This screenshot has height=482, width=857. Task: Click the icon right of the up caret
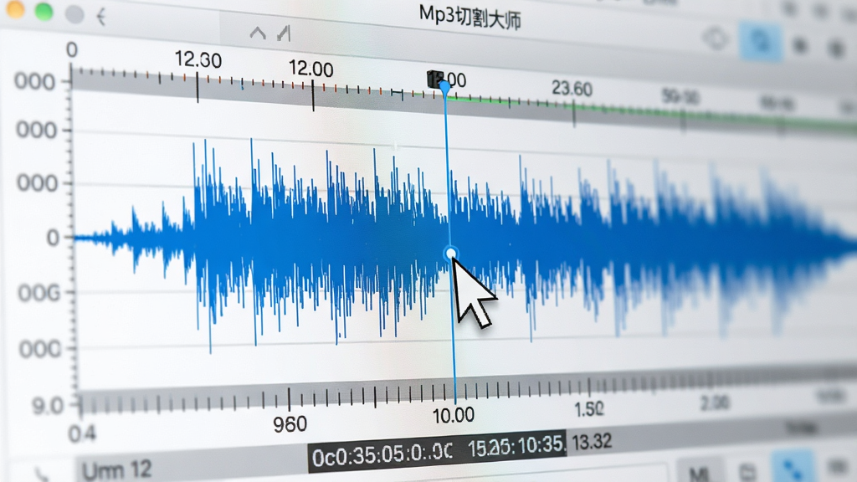[284, 33]
